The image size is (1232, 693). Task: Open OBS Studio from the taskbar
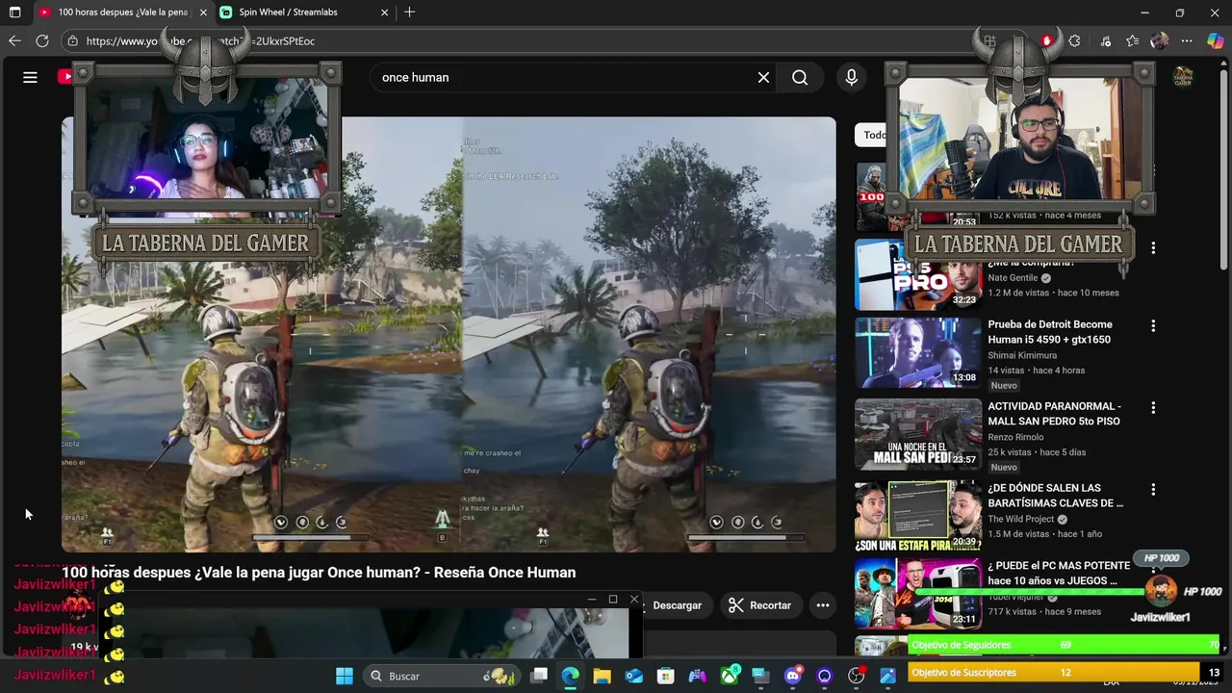(x=857, y=676)
